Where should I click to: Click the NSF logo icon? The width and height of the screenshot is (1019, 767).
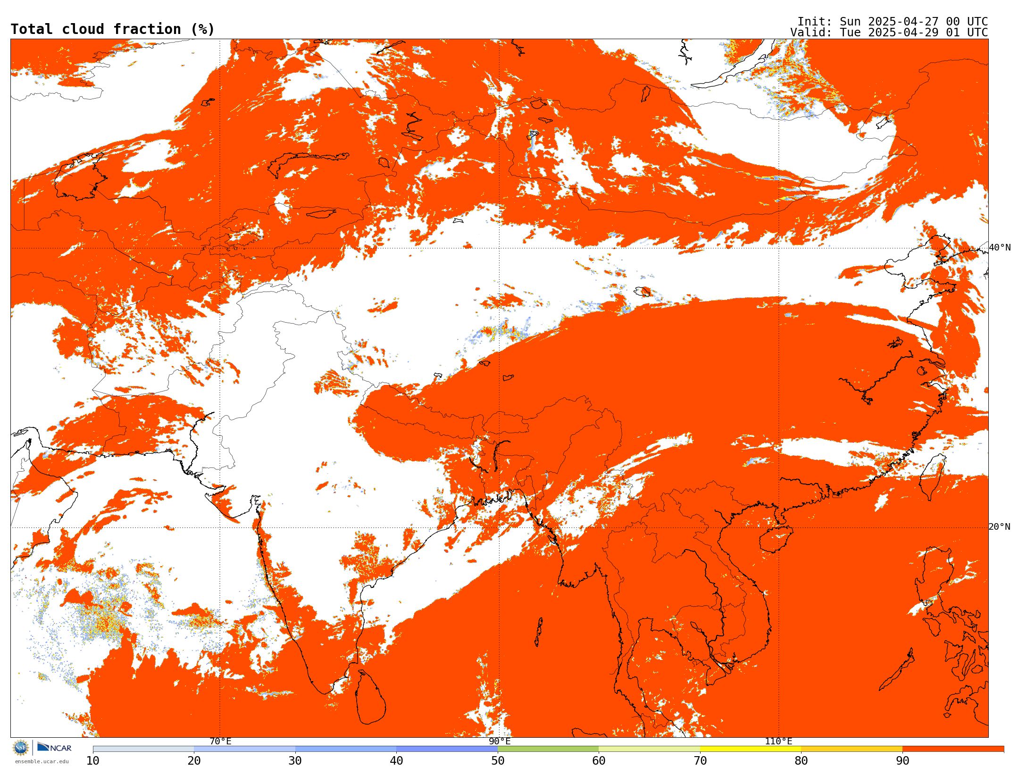pyautogui.click(x=21, y=748)
